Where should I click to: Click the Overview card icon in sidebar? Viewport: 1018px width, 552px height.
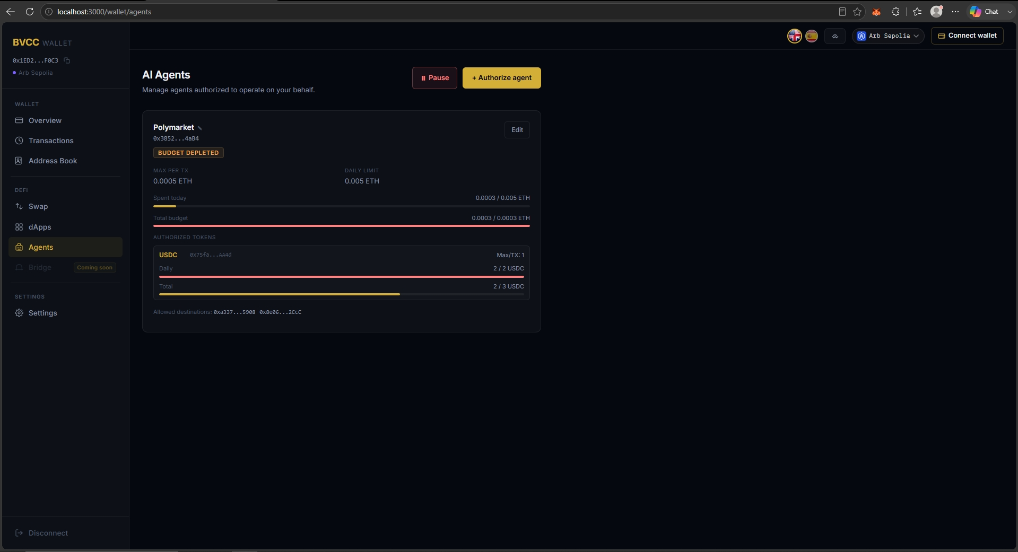point(19,120)
